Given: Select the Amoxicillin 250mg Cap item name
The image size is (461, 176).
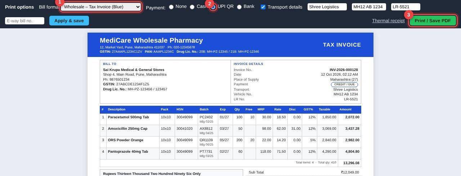Looking at the screenshot, I should coord(127,129).
